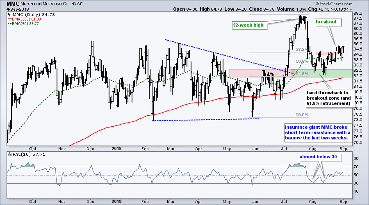Click the red EMA(200) legend line marker
Viewport: 369px width, 205px height.
point(9,19)
